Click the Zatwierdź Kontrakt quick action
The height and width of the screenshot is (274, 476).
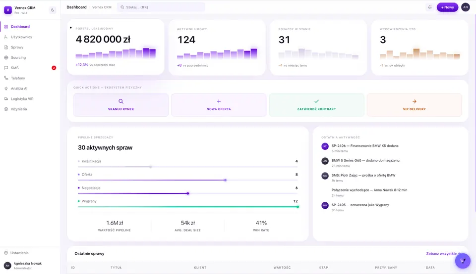coord(317,105)
